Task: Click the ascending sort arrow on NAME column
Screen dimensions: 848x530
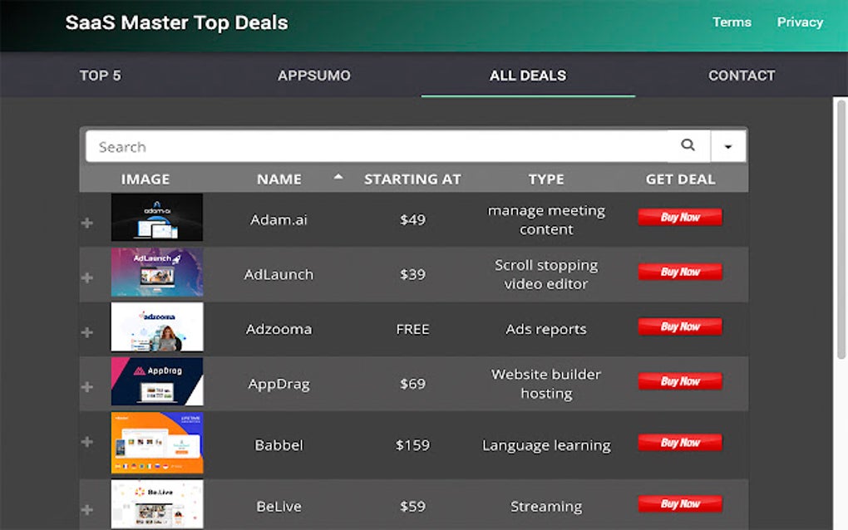Action: click(339, 177)
